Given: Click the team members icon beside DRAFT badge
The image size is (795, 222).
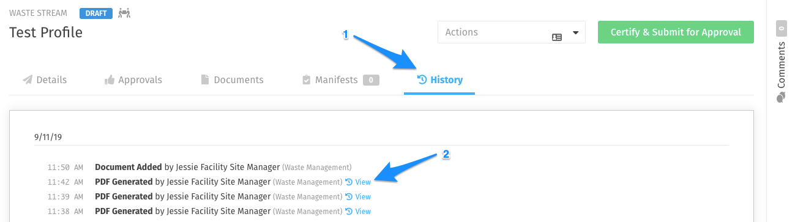Looking at the screenshot, I should pos(124,12).
